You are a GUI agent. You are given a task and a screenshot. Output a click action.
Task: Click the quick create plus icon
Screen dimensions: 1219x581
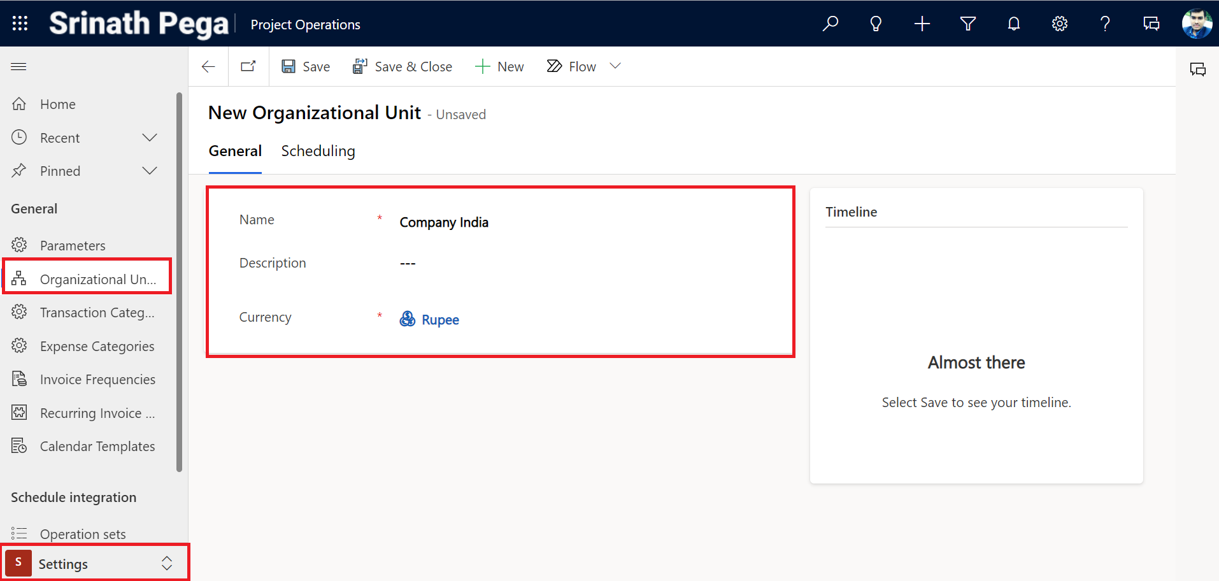[x=922, y=24]
